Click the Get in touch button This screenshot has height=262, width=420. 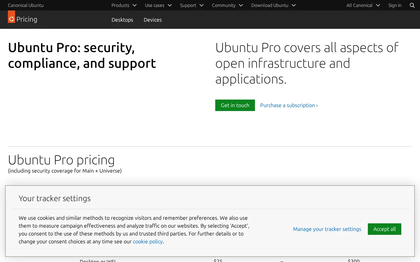(235, 105)
